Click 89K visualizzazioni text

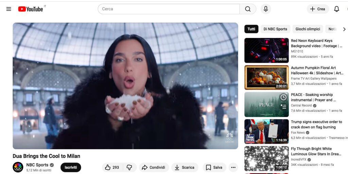click(304, 57)
